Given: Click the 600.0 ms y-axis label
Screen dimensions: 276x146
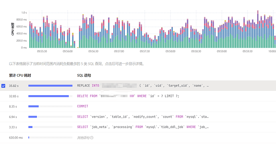Looking at the screenshot, I should [x=22, y=26].
